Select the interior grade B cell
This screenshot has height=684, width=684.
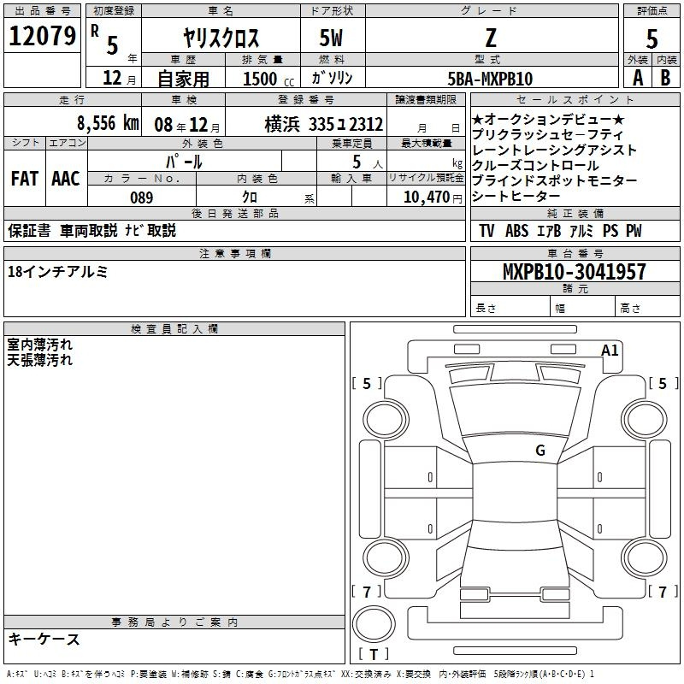pos(666,78)
